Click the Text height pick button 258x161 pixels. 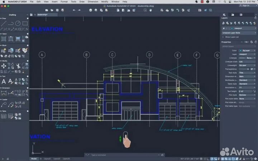[254, 91]
